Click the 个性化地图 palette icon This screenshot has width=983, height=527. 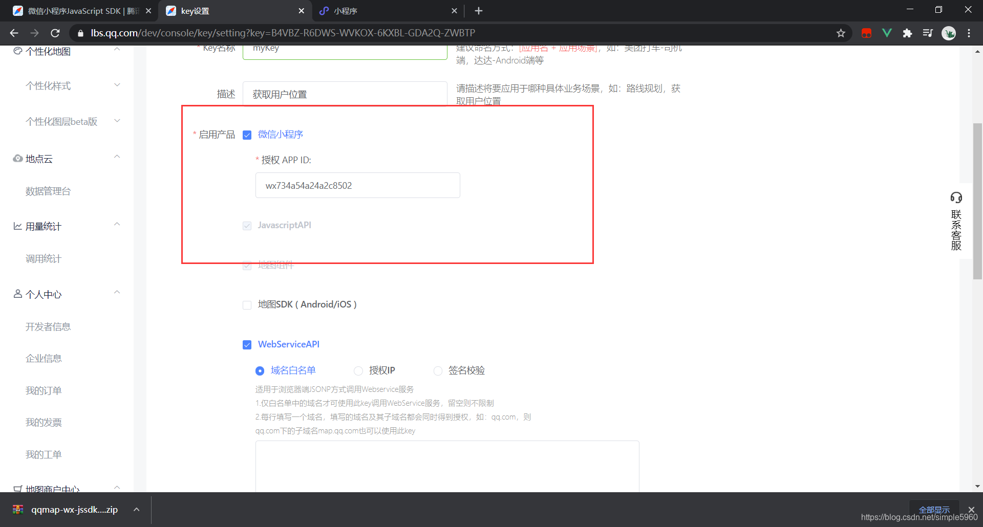[x=18, y=51]
